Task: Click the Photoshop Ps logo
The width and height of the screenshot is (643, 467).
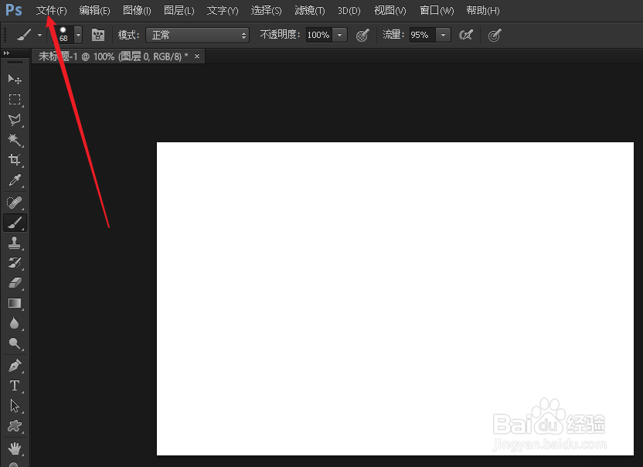Action: click(x=14, y=10)
